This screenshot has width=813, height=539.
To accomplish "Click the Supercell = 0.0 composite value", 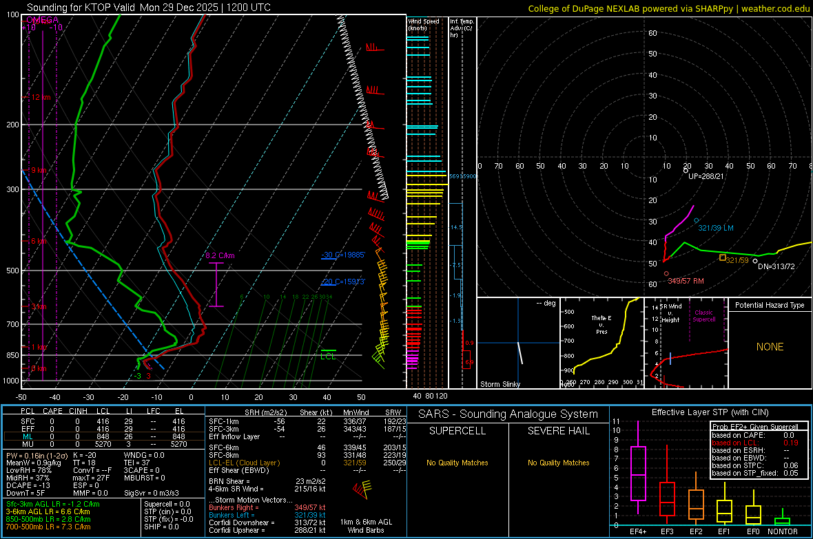I will tap(167, 505).
